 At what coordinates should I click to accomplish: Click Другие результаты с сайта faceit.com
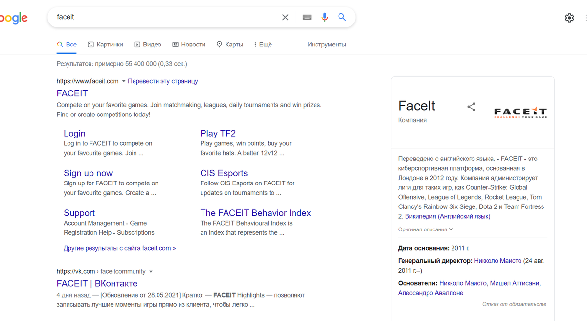click(x=119, y=248)
